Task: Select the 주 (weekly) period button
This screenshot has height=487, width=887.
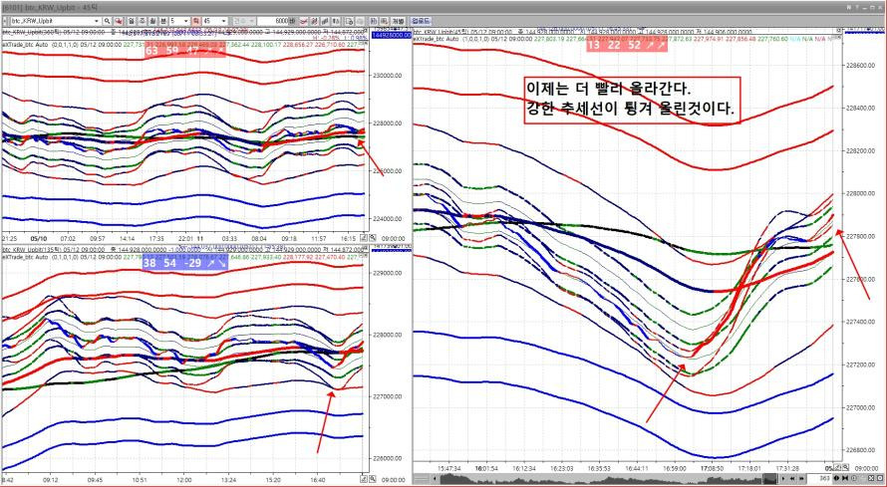Action: click(142, 21)
